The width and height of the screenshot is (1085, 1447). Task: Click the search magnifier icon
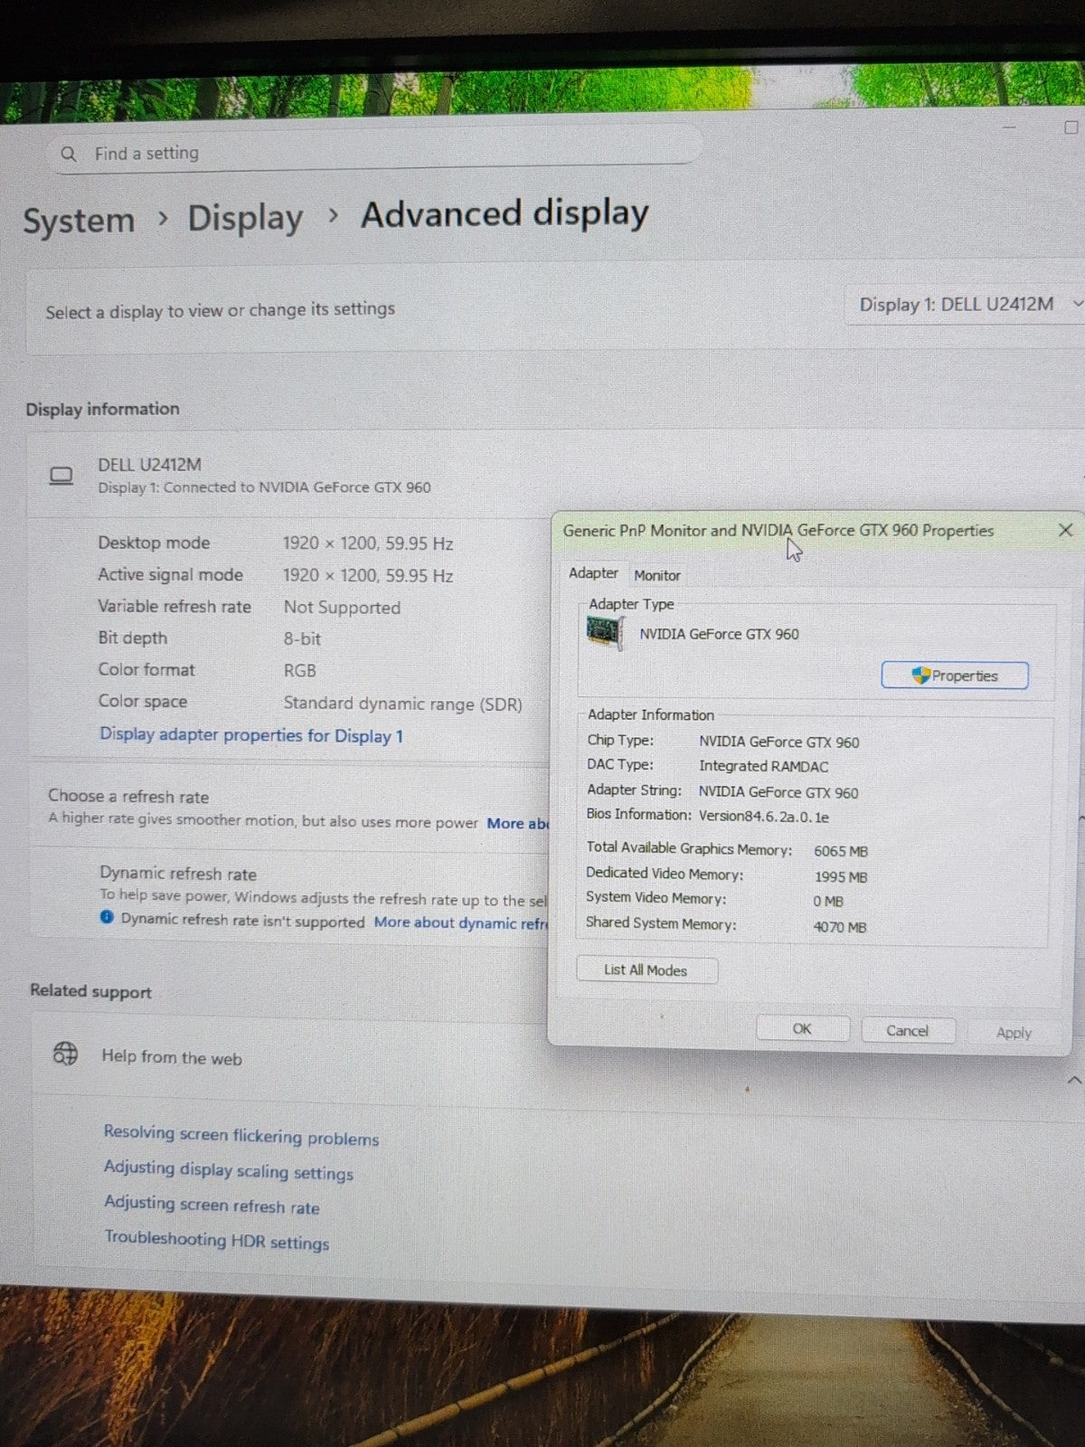[x=68, y=154]
